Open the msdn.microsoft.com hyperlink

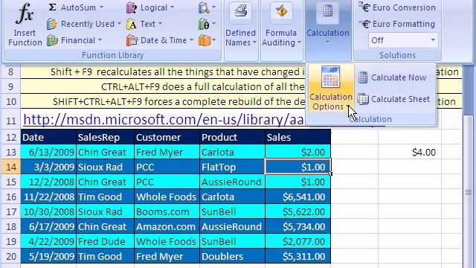(x=164, y=120)
